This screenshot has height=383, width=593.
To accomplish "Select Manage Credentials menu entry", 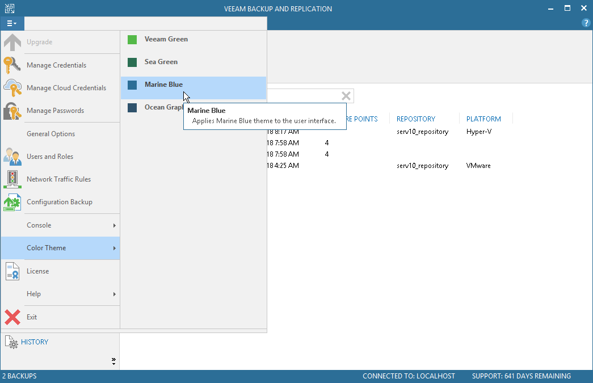I will pos(56,65).
